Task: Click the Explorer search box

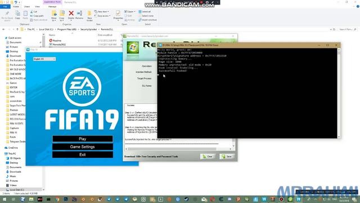Action: (348, 29)
